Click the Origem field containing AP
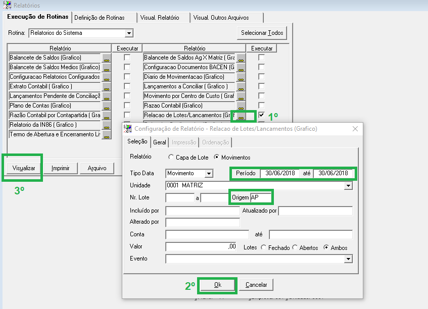 [x=261, y=197]
